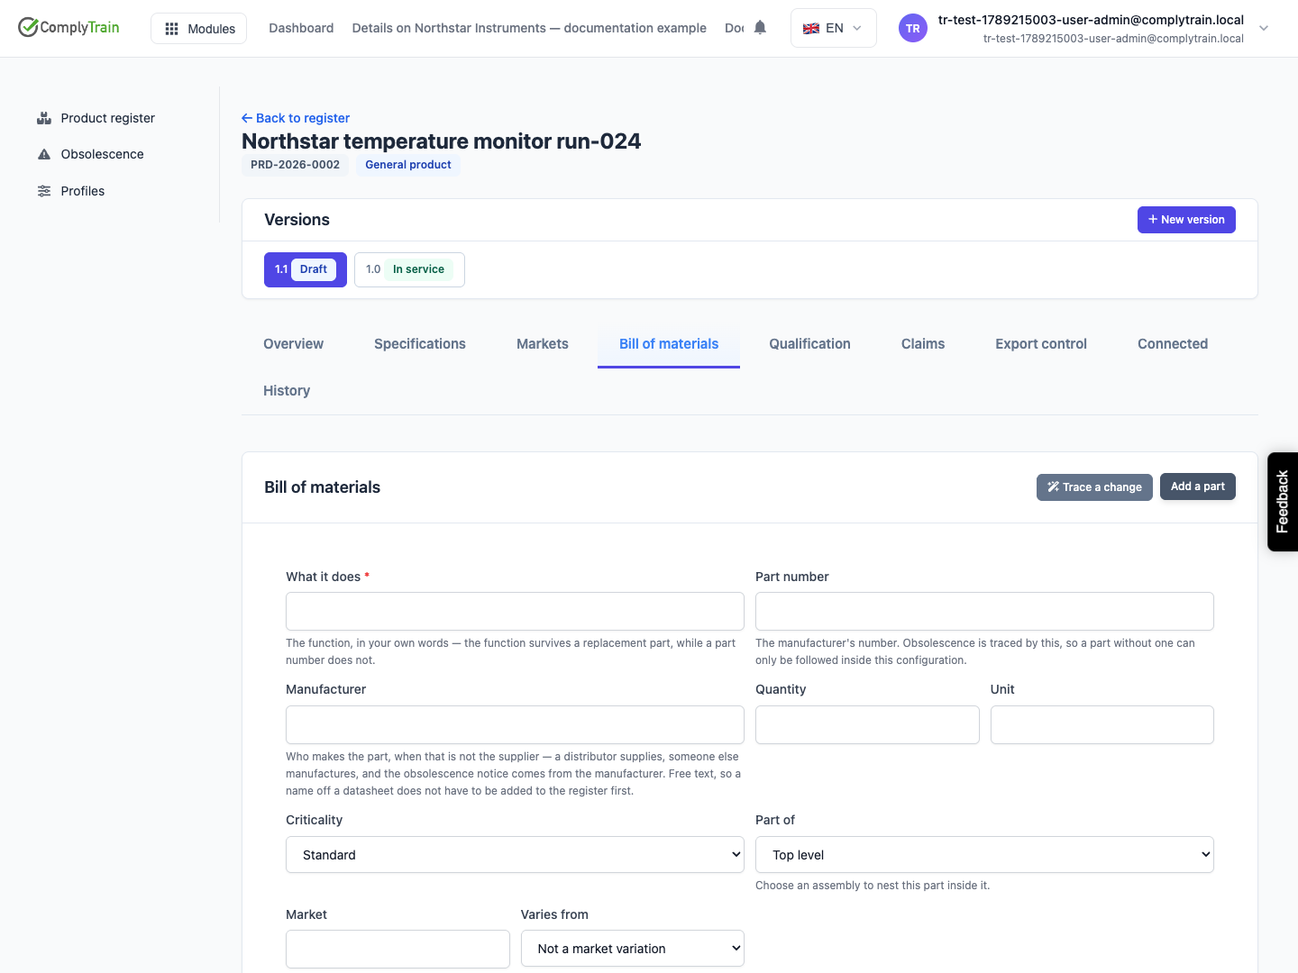Switch to the Overview tab
This screenshot has height=973, width=1298.
pyautogui.click(x=293, y=344)
